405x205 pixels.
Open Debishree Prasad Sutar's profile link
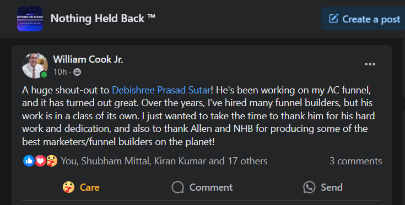tap(161, 90)
